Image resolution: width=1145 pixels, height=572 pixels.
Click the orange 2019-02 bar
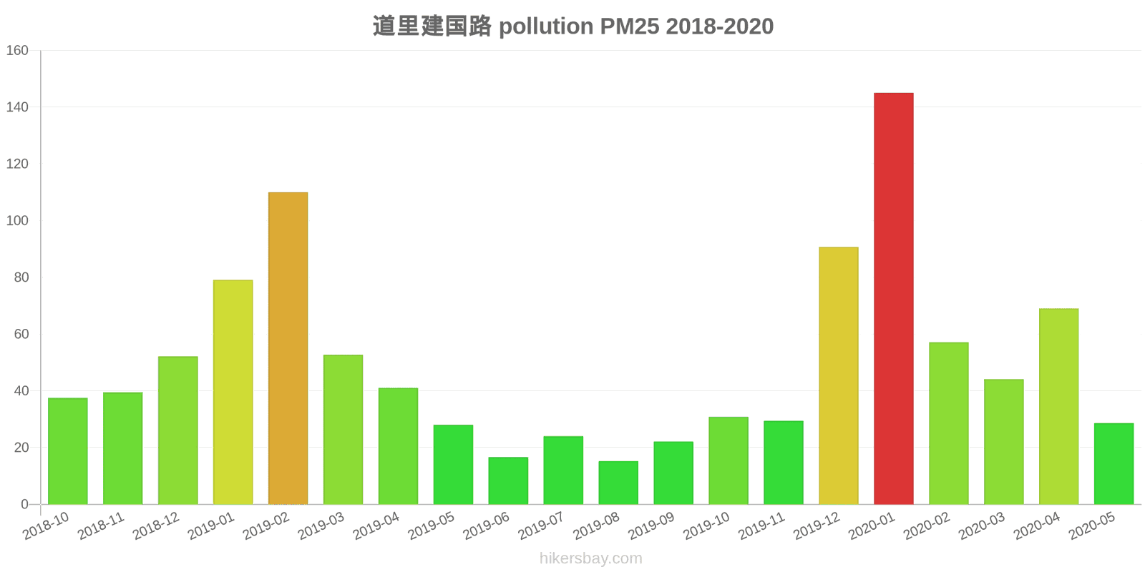pyautogui.click(x=288, y=348)
